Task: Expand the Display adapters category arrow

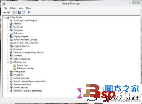Action: coord(8,37)
